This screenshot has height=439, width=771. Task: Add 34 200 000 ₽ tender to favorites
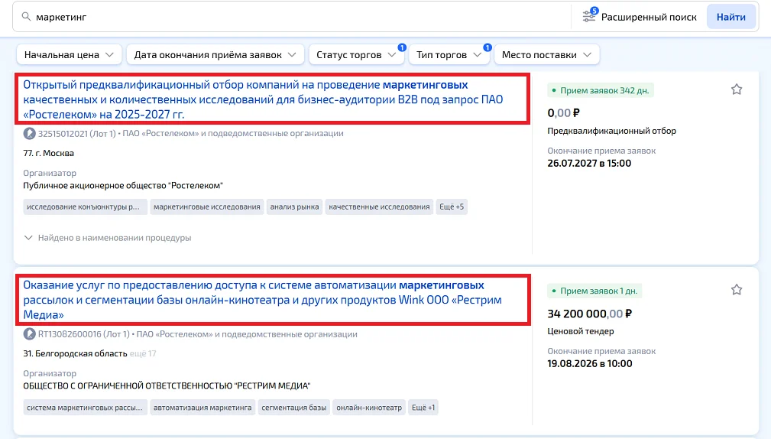click(x=736, y=290)
